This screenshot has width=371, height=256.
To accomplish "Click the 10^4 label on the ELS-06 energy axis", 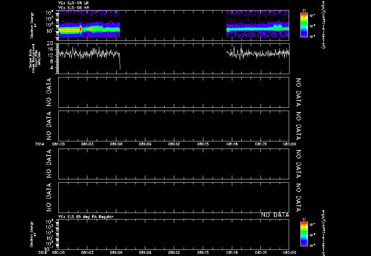I will pyautogui.click(x=50, y=13).
